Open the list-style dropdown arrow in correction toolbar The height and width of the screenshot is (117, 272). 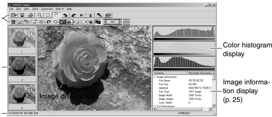click(86, 22)
